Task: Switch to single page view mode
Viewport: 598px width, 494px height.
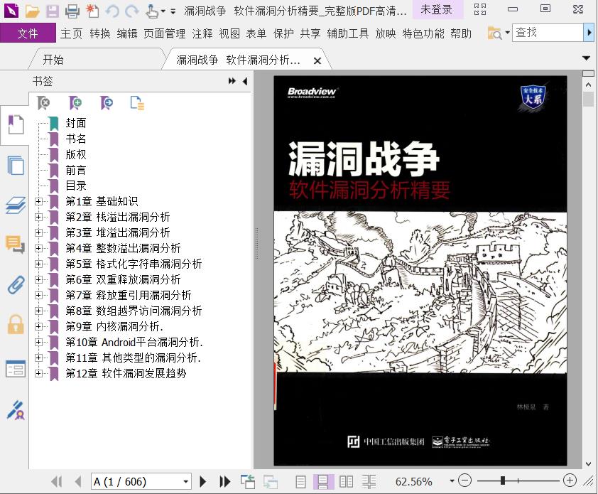Action: click(300, 482)
